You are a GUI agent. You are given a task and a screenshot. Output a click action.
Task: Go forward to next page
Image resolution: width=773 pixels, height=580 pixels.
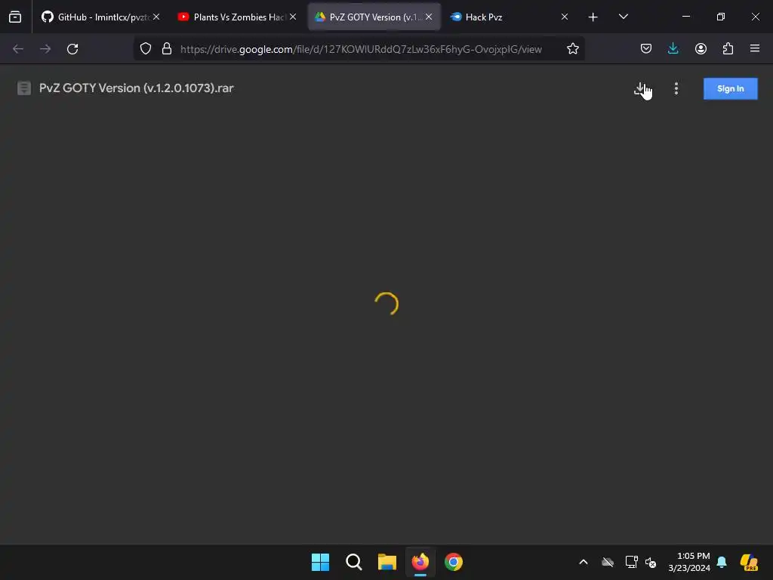pos(45,49)
